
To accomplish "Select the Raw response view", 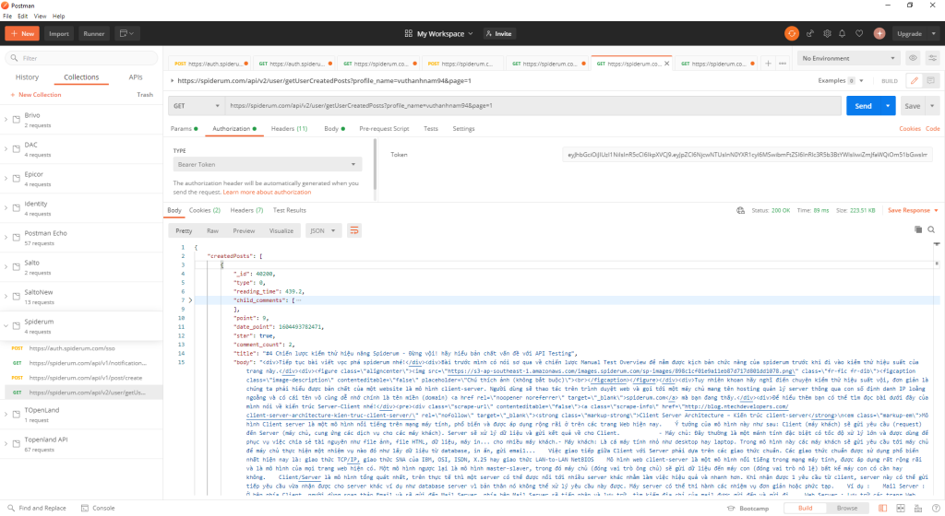I will [x=212, y=231].
